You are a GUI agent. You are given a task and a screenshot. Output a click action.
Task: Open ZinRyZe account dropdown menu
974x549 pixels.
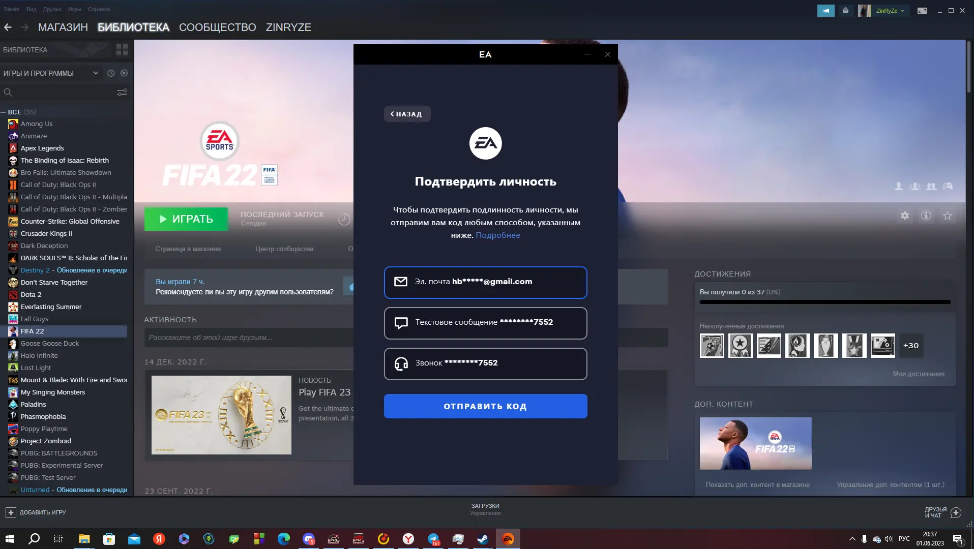[889, 11]
